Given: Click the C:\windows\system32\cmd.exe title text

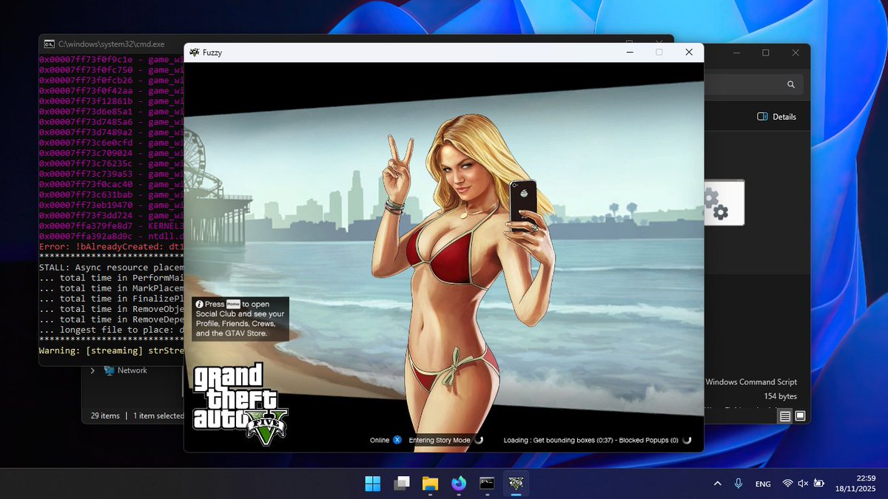Looking at the screenshot, I should click(x=112, y=44).
